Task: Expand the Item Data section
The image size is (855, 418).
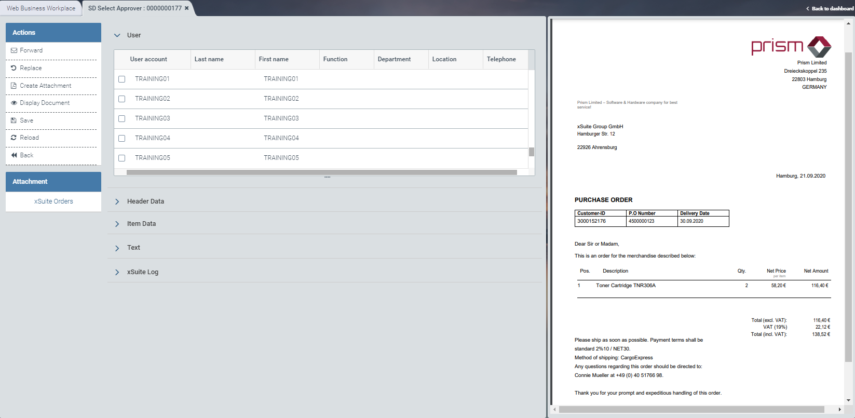Action: 117,224
